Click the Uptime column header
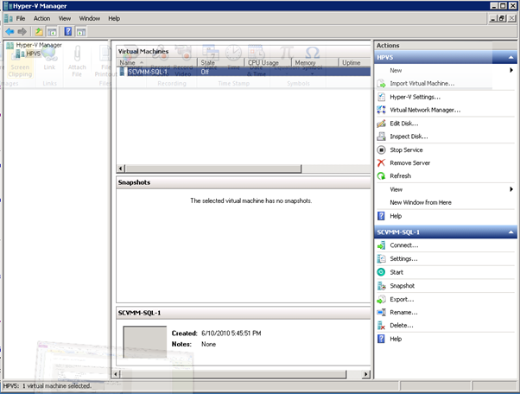This screenshot has height=394, width=520. (x=354, y=62)
